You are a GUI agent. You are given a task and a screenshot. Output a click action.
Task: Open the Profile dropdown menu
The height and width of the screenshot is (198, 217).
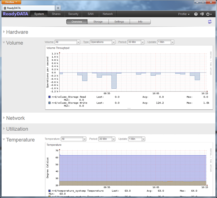point(184,14)
